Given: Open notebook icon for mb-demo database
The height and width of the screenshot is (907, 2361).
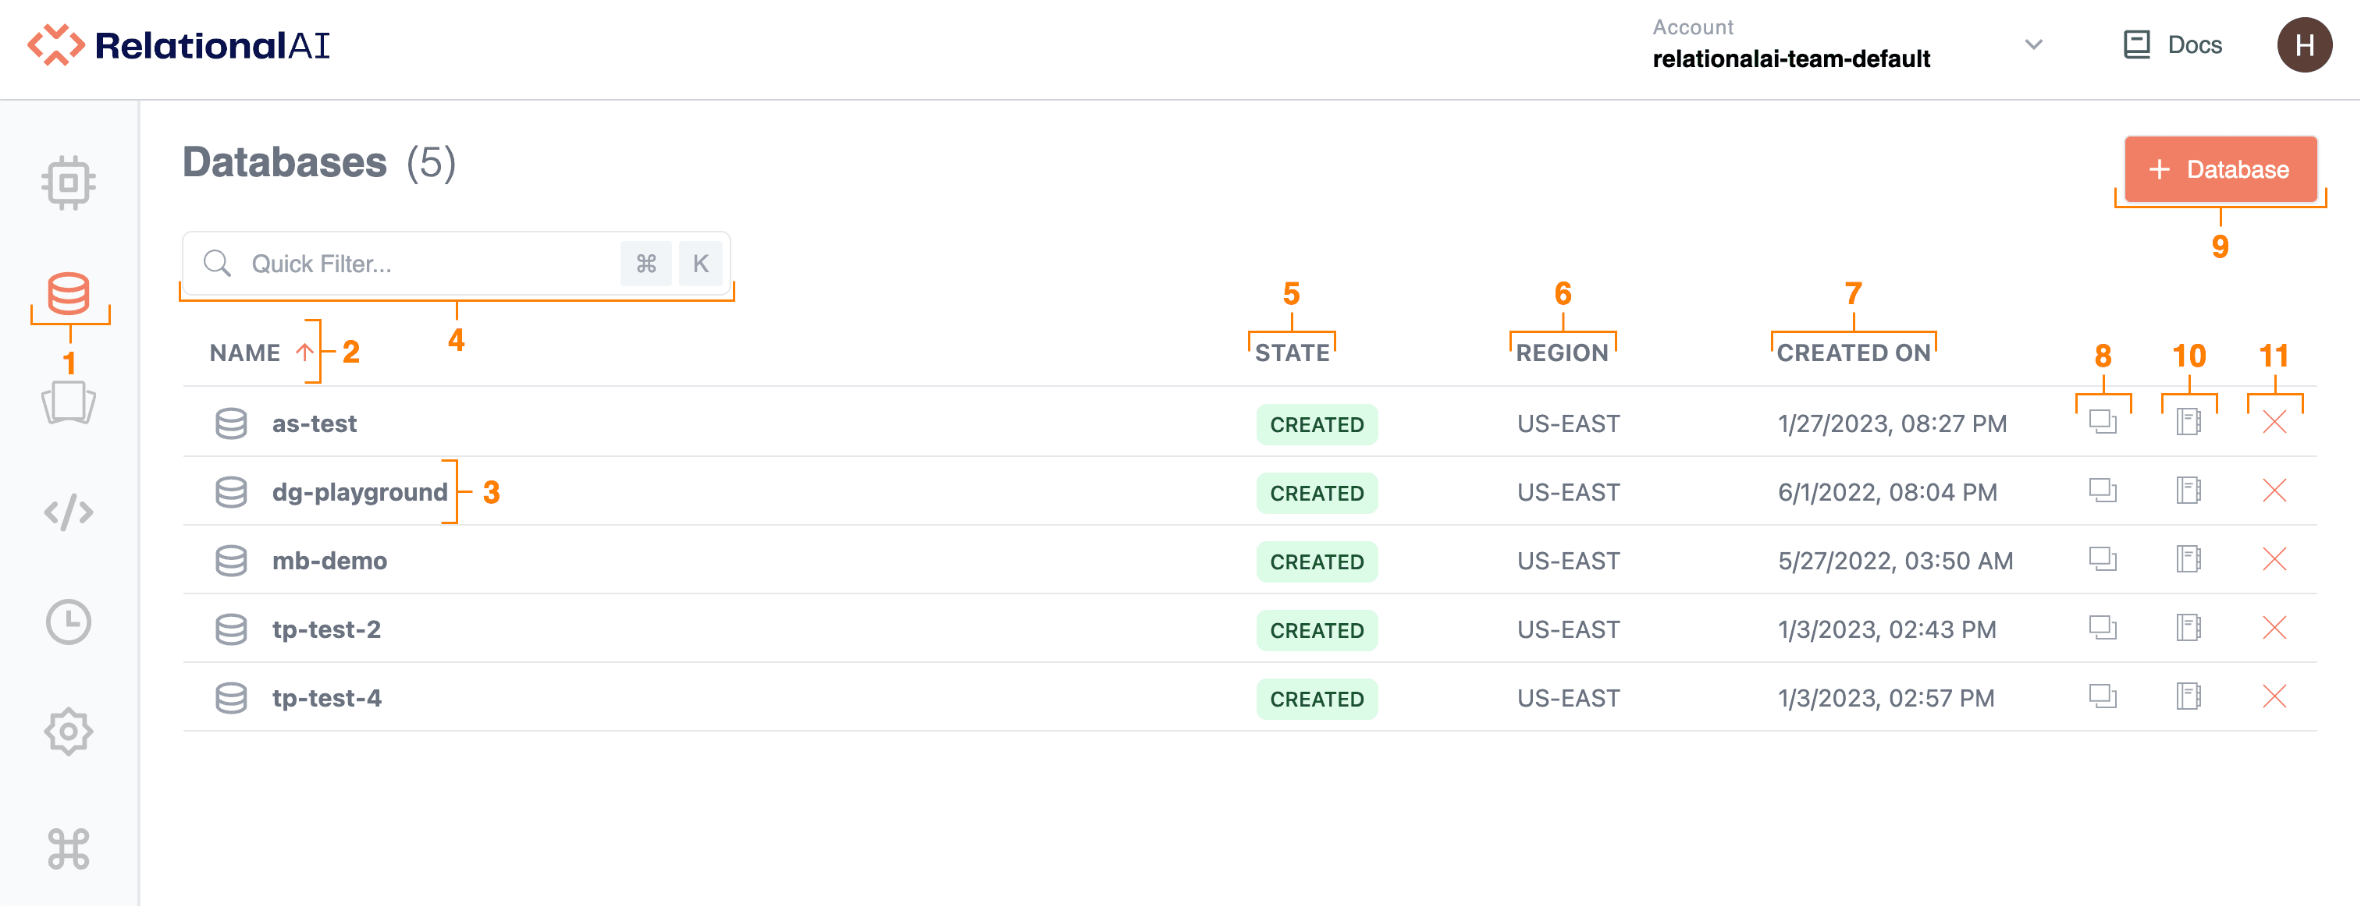Looking at the screenshot, I should pos(2189,560).
